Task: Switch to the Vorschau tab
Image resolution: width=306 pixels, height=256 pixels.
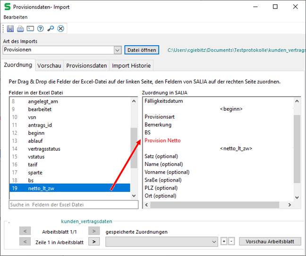Action: coord(49,66)
